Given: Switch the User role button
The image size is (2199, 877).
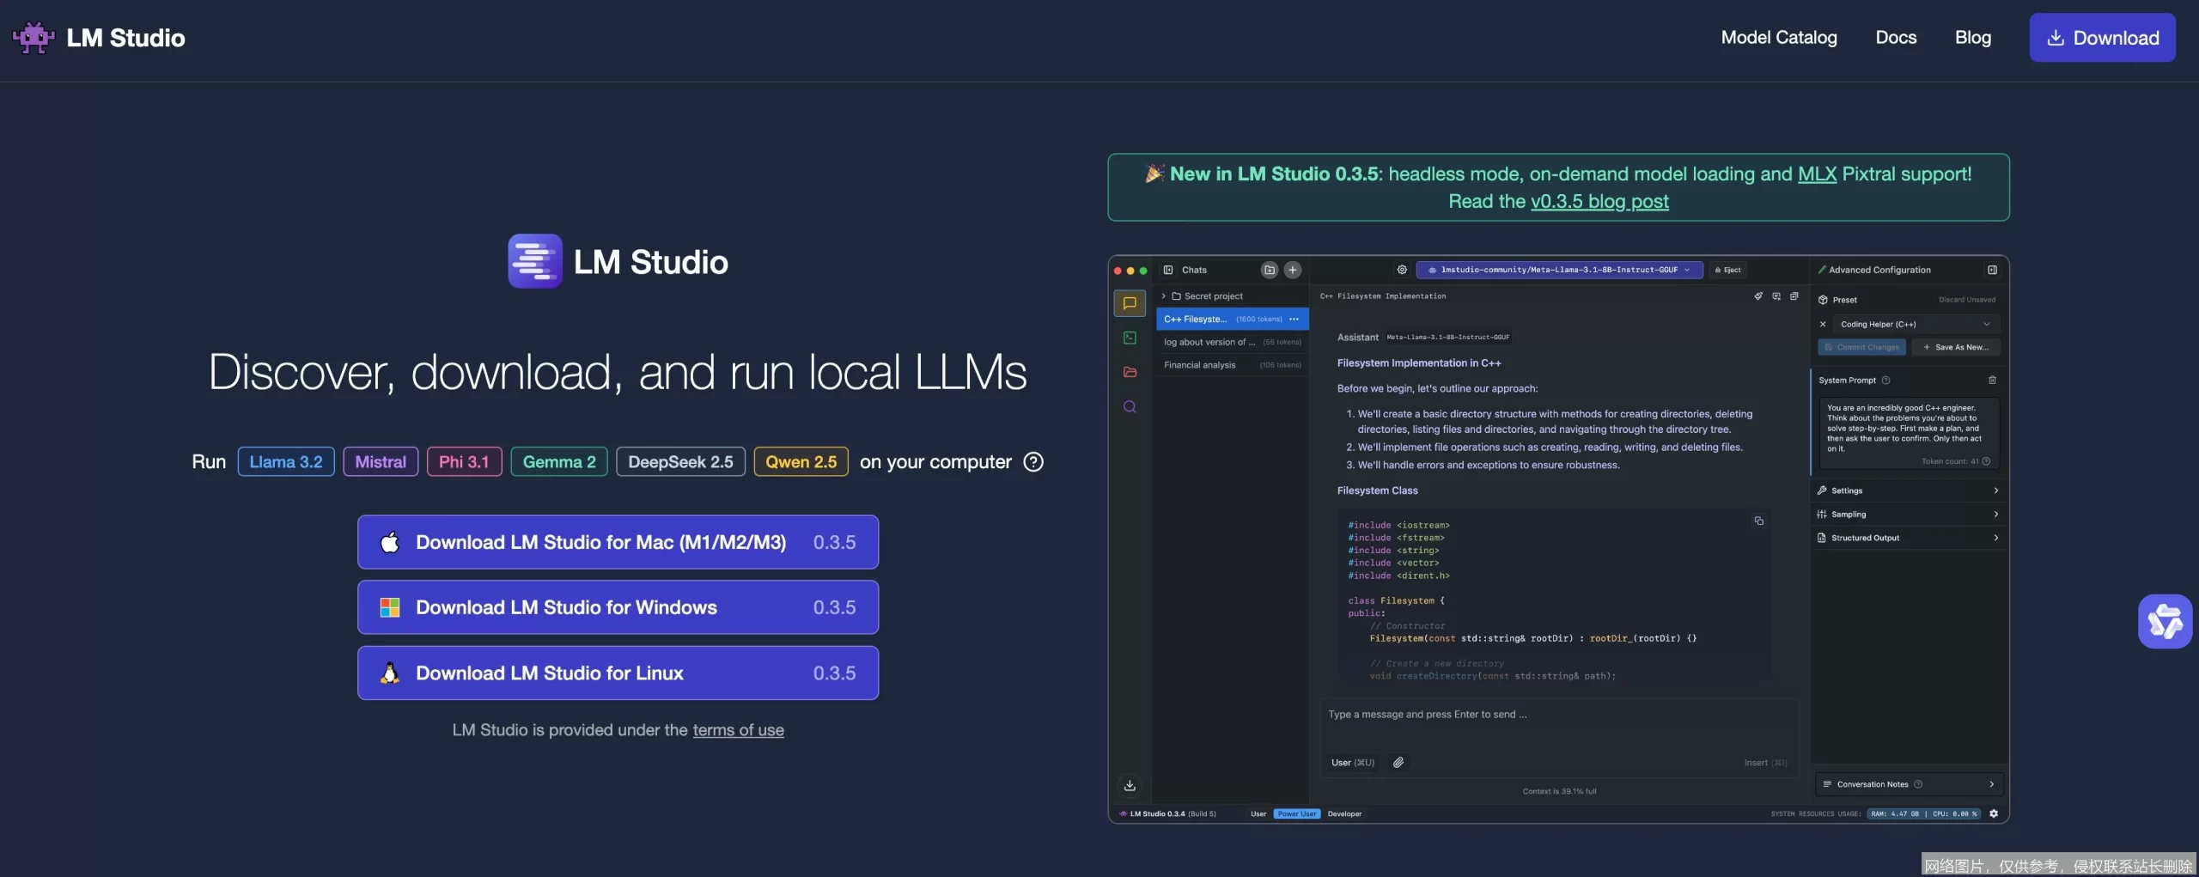Looking at the screenshot, I should click(x=1352, y=763).
